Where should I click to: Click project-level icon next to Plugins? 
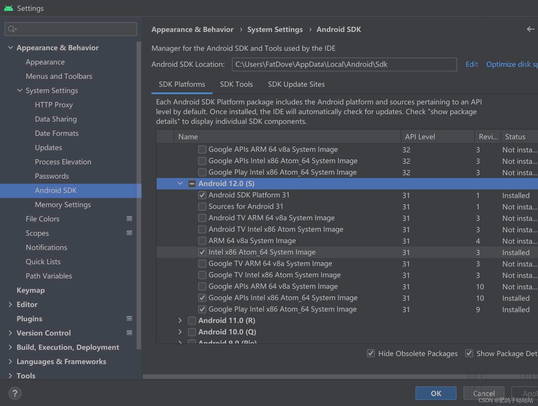click(129, 318)
